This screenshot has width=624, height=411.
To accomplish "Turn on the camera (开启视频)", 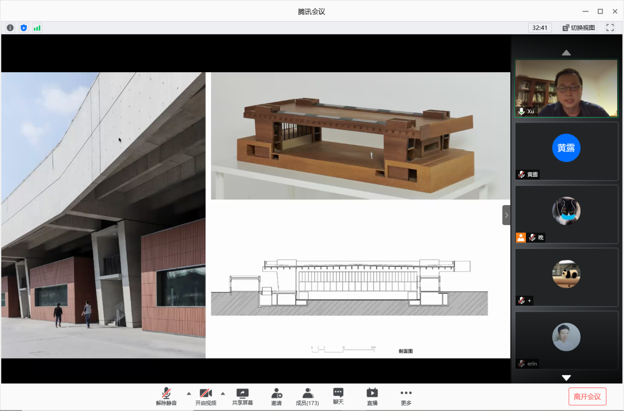I will point(205,397).
